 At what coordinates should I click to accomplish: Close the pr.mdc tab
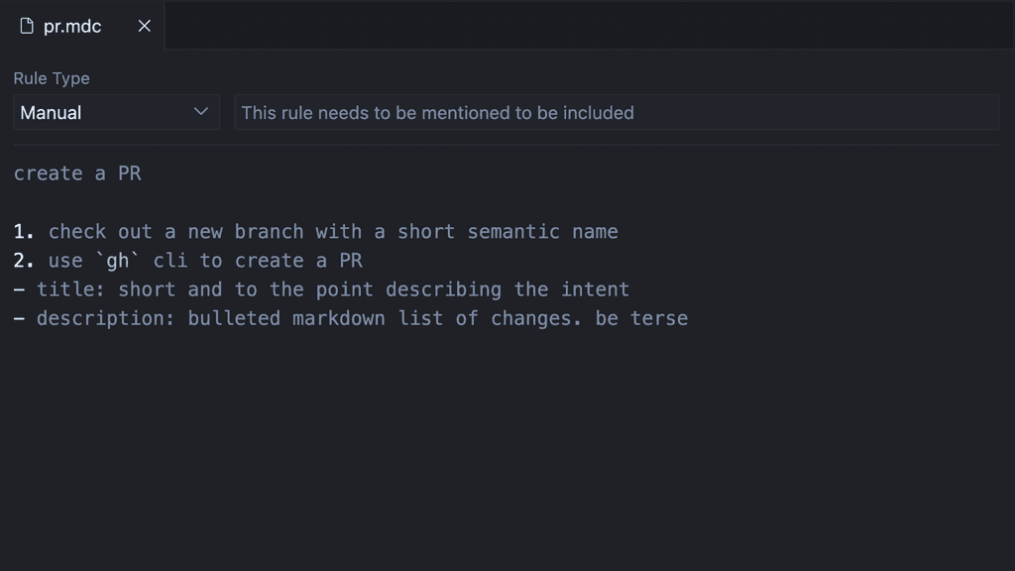(144, 27)
